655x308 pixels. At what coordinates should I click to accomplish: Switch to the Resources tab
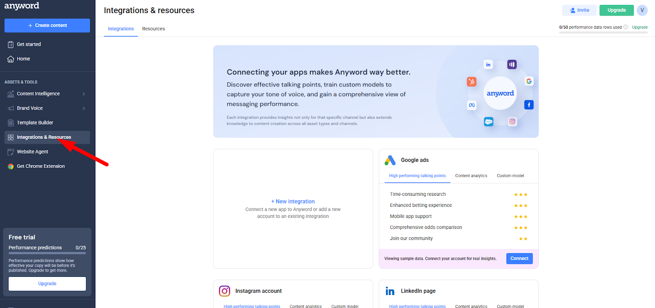point(154,29)
